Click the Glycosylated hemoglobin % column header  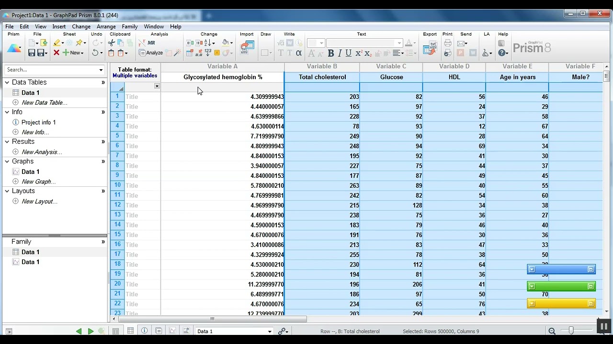coord(223,77)
